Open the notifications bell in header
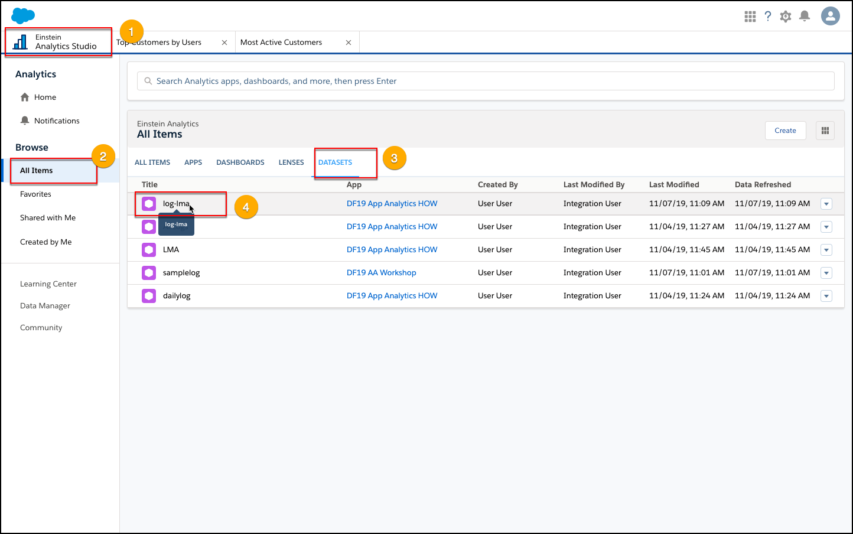The height and width of the screenshot is (534, 853). 805,17
